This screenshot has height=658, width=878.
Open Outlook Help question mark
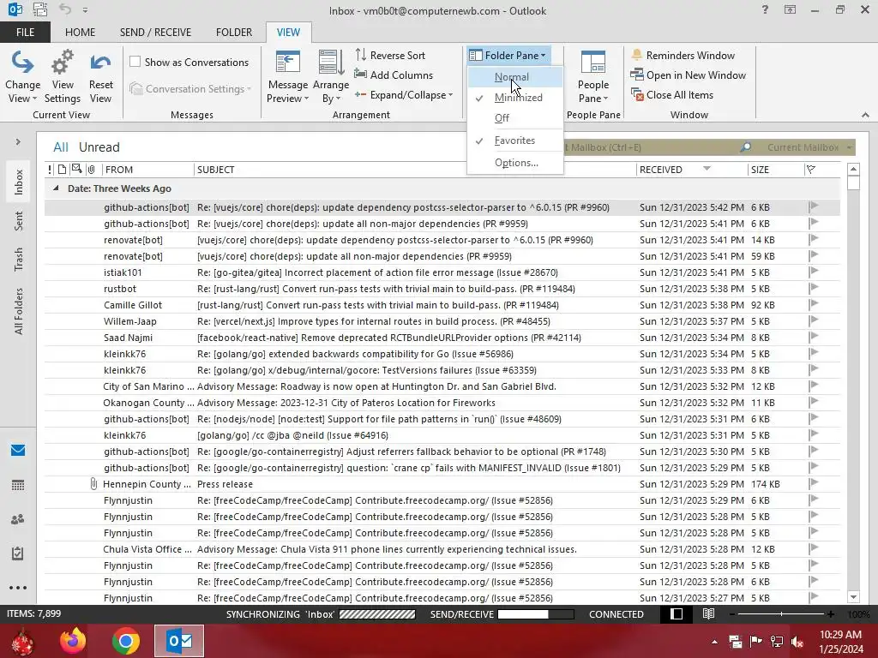click(765, 10)
